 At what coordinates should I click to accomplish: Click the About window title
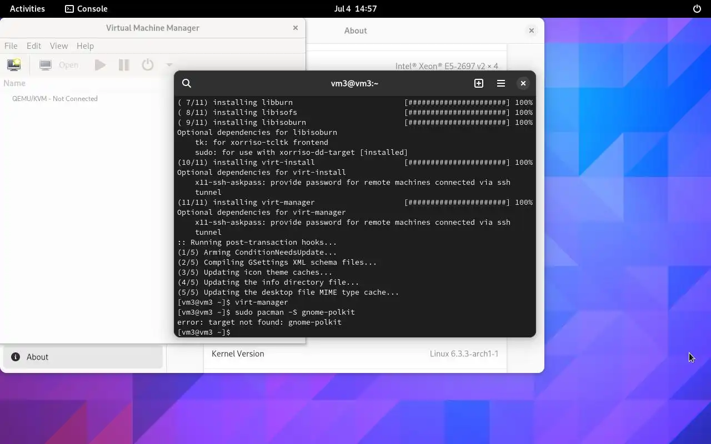[355, 31]
